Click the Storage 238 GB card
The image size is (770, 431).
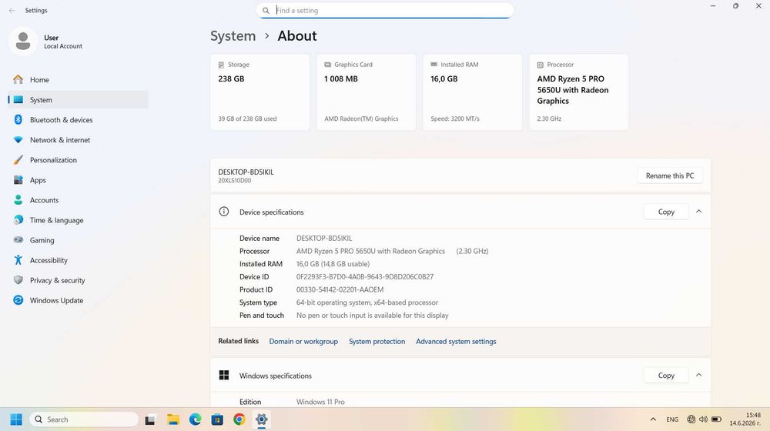pyautogui.click(x=259, y=92)
